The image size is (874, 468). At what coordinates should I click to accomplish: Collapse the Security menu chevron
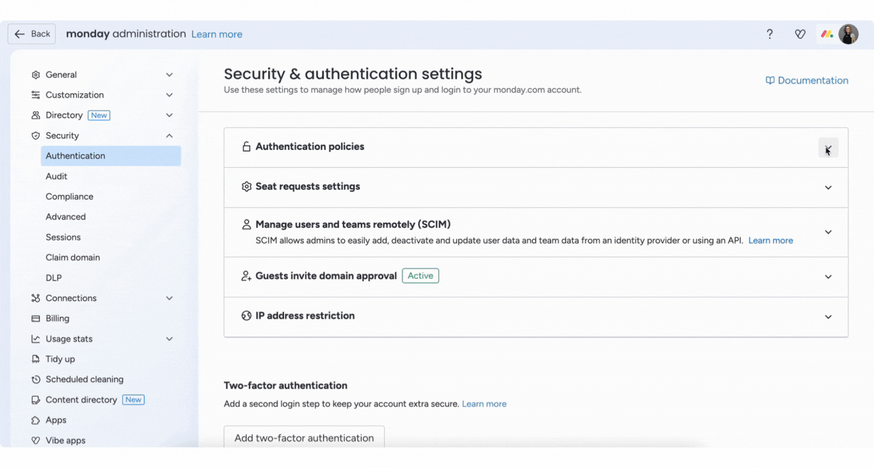(x=169, y=136)
